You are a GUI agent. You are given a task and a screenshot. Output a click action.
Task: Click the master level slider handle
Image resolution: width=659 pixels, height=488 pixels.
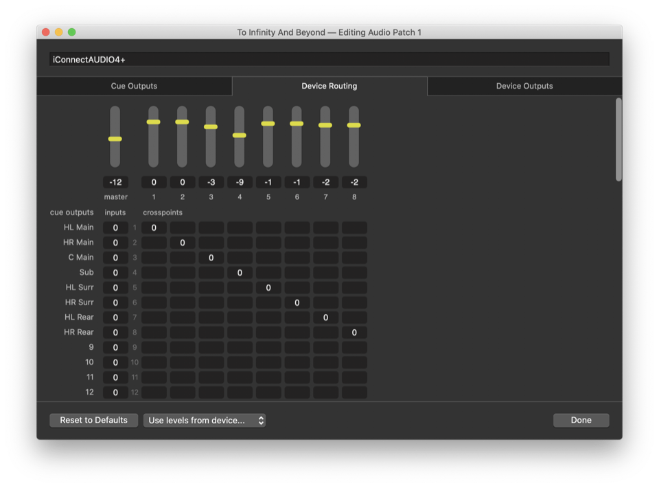pyautogui.click(x=115, y=139)
